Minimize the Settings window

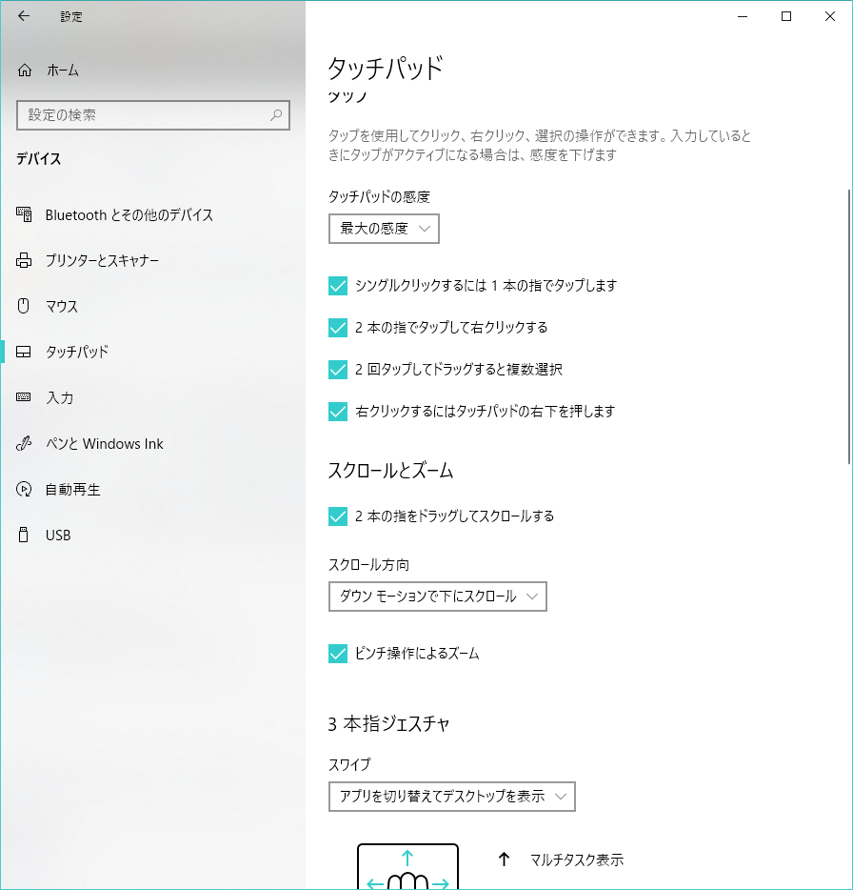743,16
